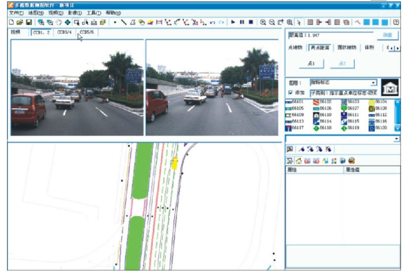This screenshot has height=272, width=408.
Task: Choose the straight line drawing tool
Action: [124, 22]
